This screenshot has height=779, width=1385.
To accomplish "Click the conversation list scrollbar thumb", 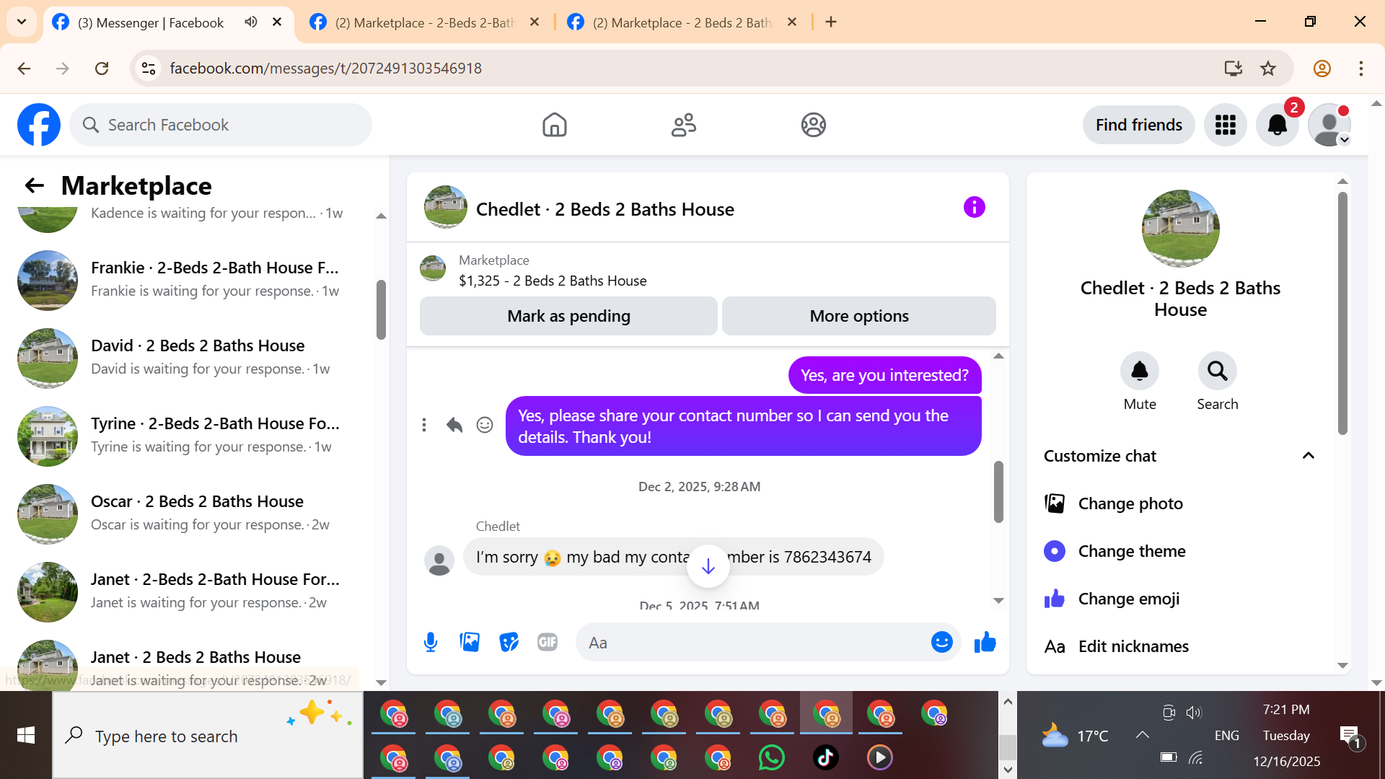I will [381, 309].
